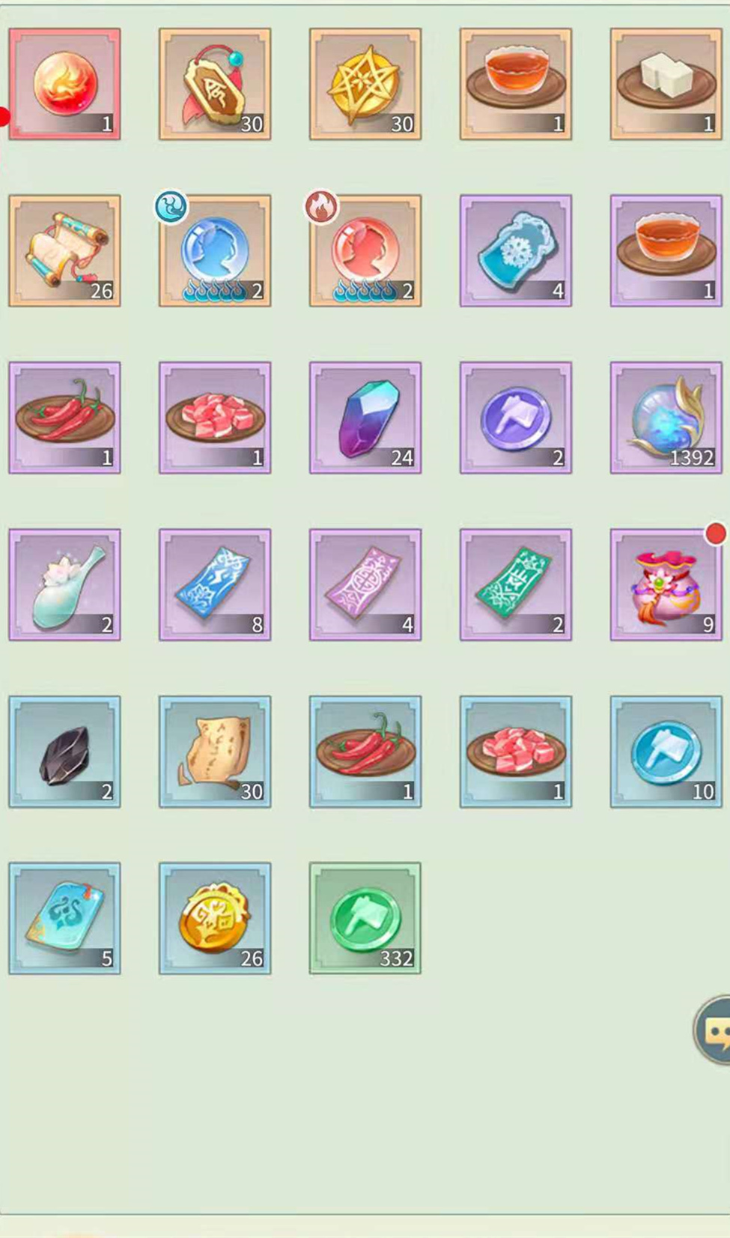Tap the flower perfume bottle item
This screenshot has width=730, height=1238.
64,585
